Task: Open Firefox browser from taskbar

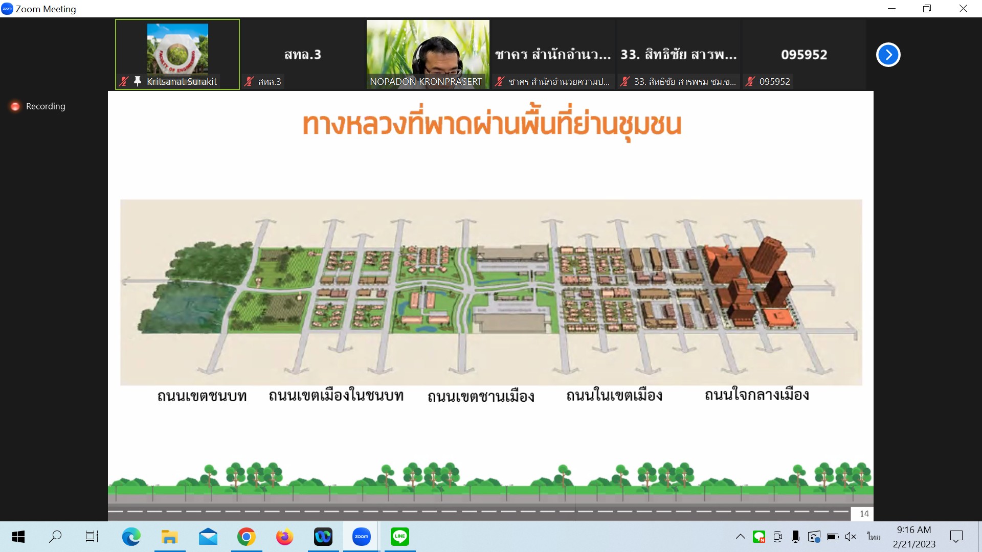Action: pos(284,537)
